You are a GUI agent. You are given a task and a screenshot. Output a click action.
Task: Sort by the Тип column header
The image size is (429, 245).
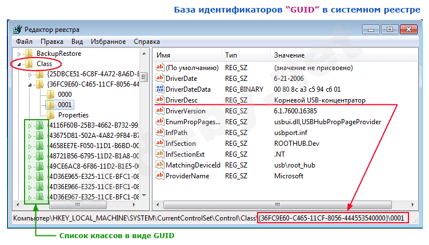(x=246, y=55)
